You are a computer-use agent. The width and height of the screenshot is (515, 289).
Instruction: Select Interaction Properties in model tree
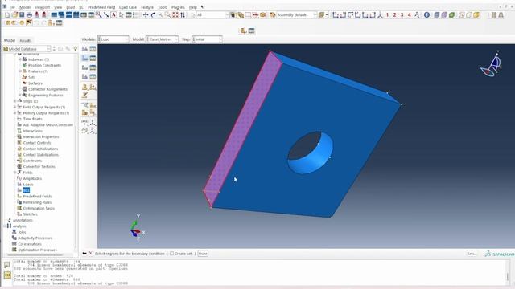click(x=41, y=136)
